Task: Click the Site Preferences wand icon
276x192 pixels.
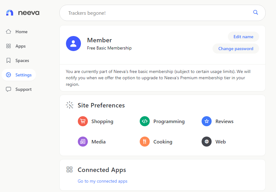Action: coord(69,105)
